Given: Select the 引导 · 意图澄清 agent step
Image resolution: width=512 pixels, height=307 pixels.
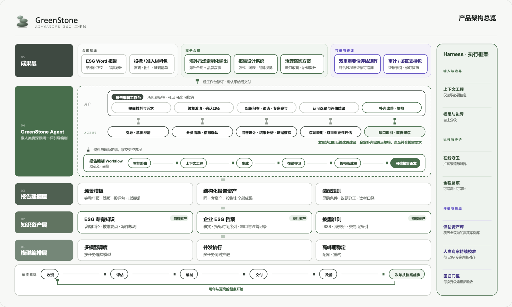Looking at the screenshot, I should (x=138, y=132).
